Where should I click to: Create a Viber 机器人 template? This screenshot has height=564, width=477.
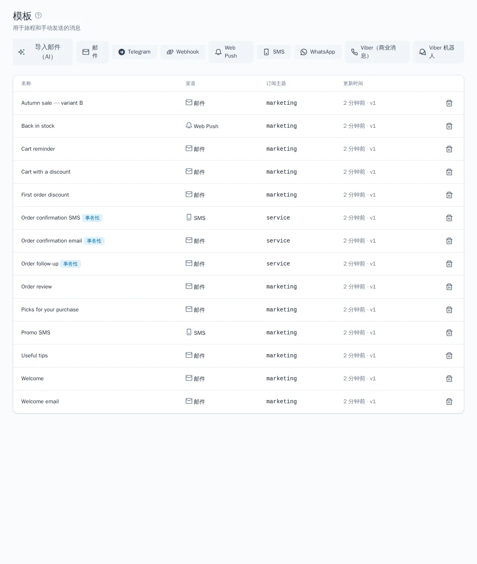[x=438, y=52]
